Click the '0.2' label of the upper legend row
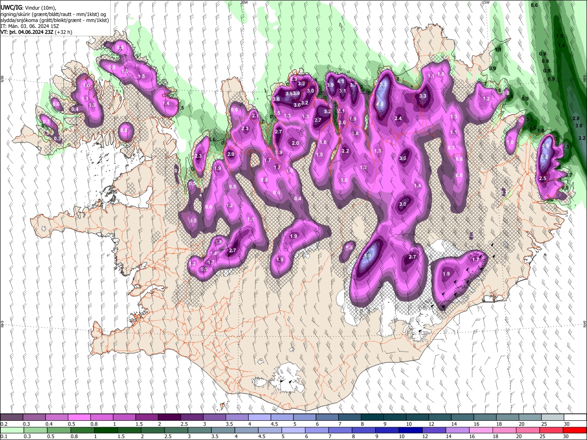Viewport: 587px width, 440px height. tap(3, 424)
